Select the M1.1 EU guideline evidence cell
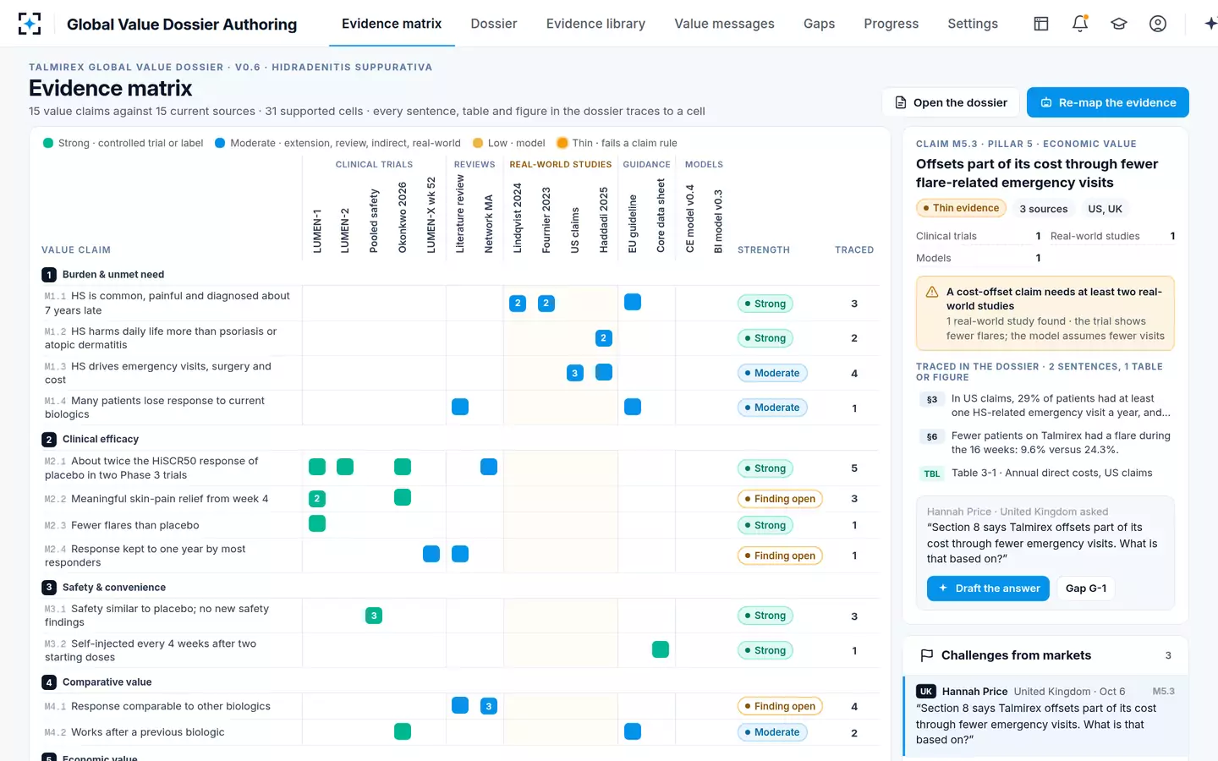The image size is (1218, 761). click(x=633, y=302)
